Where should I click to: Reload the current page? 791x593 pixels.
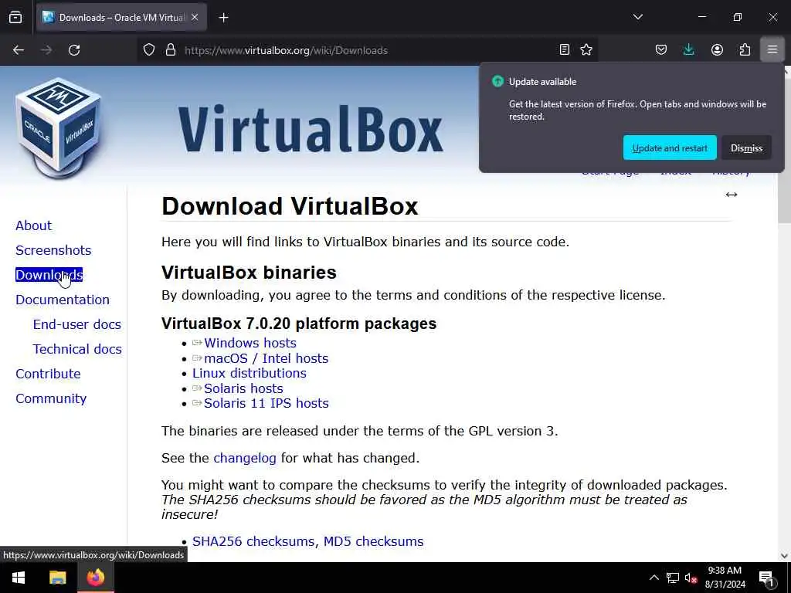click(74, 50)
